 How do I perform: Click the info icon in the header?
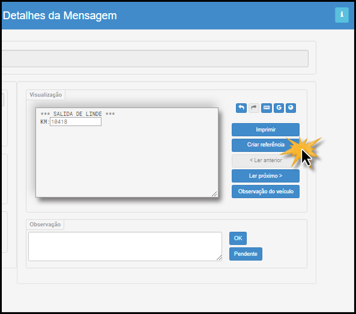click(342, 15)
